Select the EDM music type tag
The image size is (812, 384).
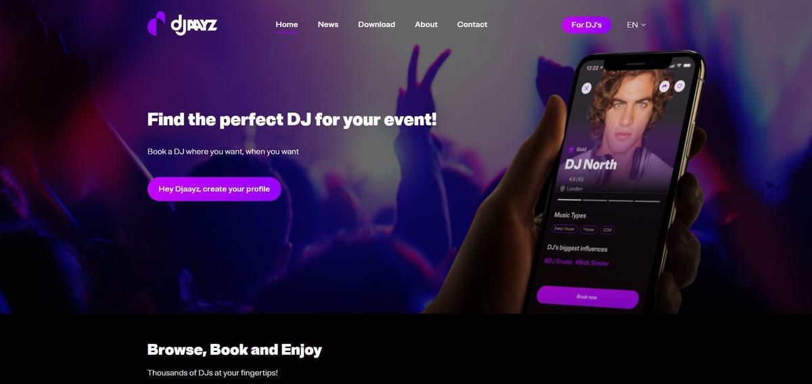click(607, 230)
